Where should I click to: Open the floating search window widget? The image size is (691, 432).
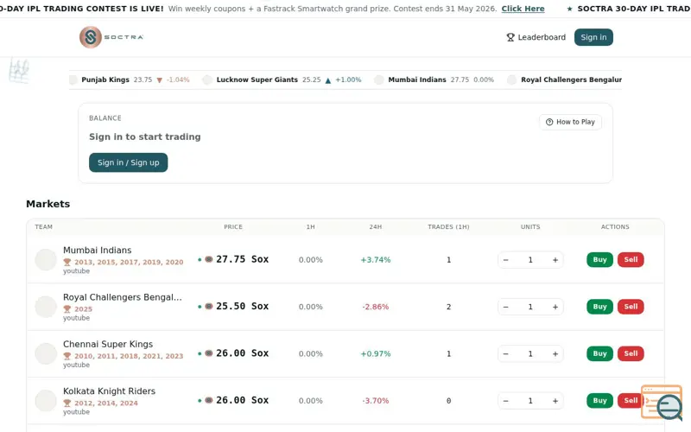[662, 402]
